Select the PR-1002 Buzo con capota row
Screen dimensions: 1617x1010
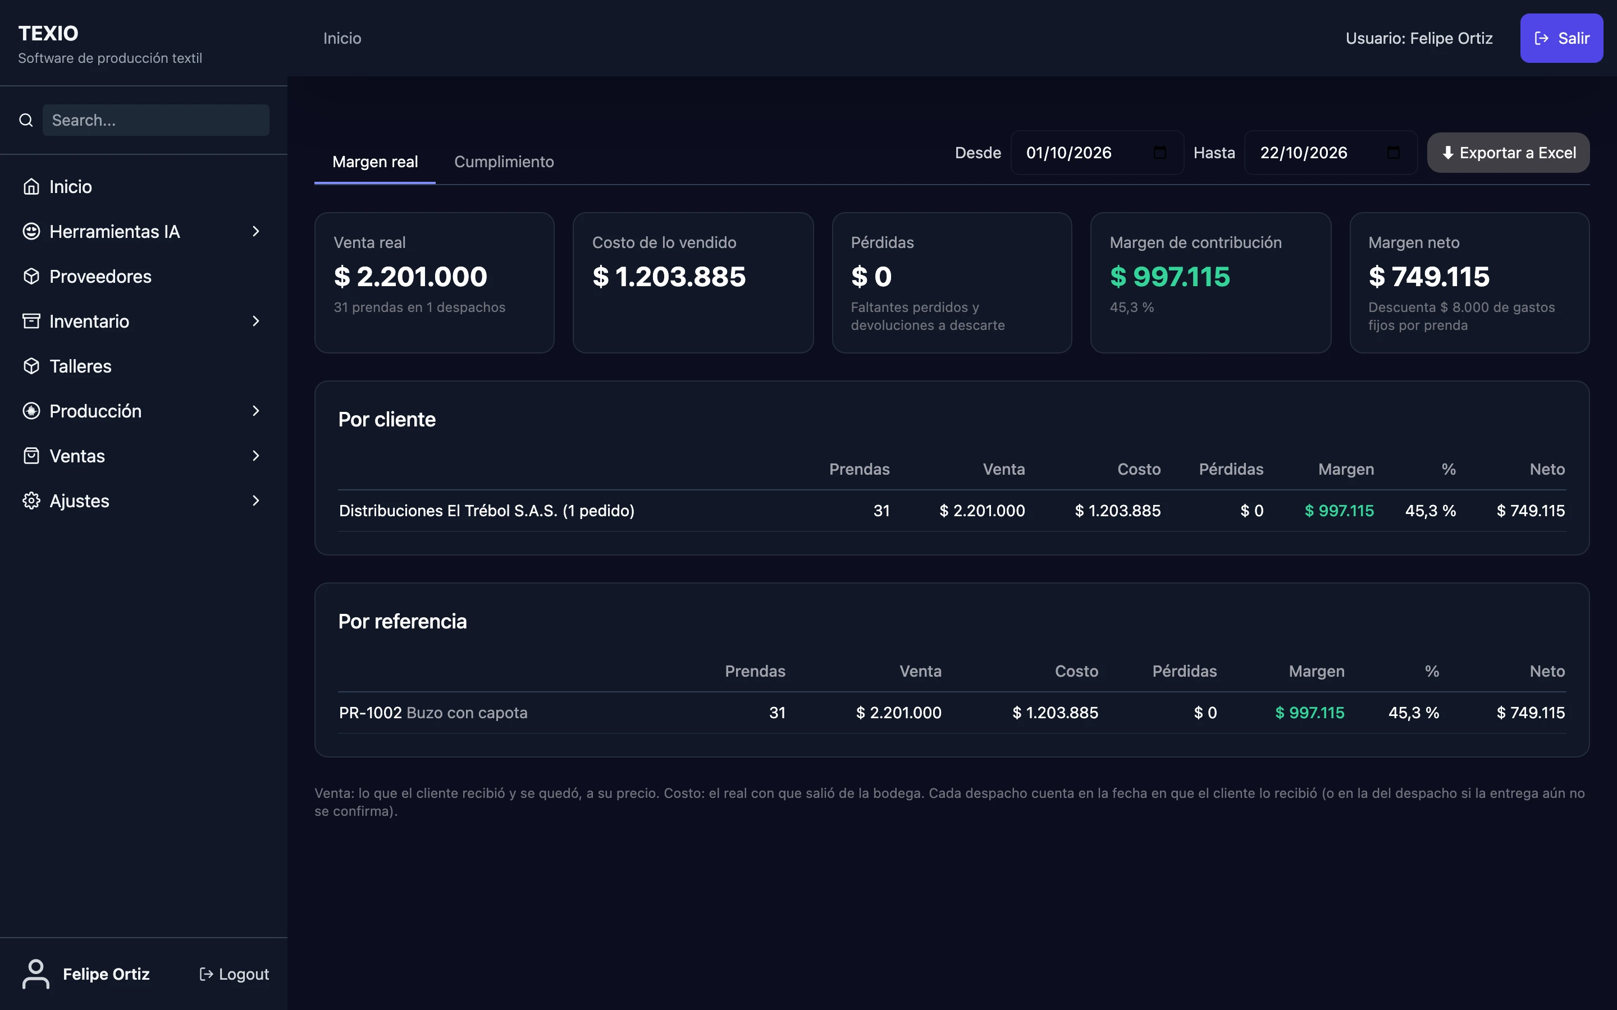point(952,713)
